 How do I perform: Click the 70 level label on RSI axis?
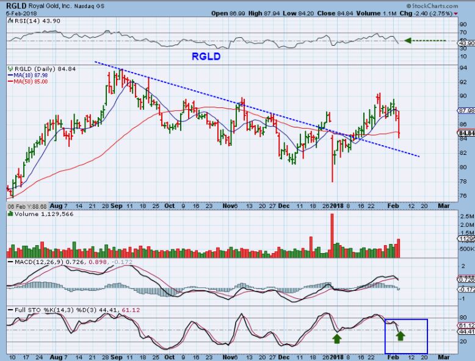tap(463, 32)
